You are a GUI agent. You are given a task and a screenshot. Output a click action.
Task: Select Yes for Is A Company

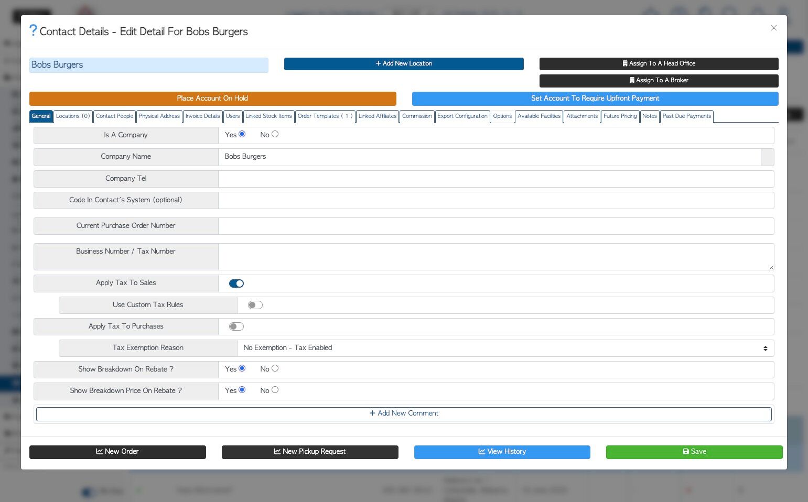coord(242,134)
